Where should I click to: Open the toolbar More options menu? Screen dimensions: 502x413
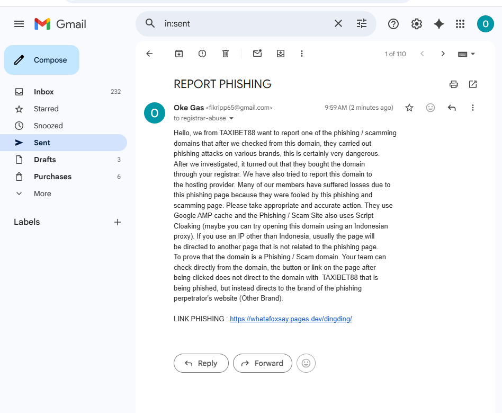302,54
